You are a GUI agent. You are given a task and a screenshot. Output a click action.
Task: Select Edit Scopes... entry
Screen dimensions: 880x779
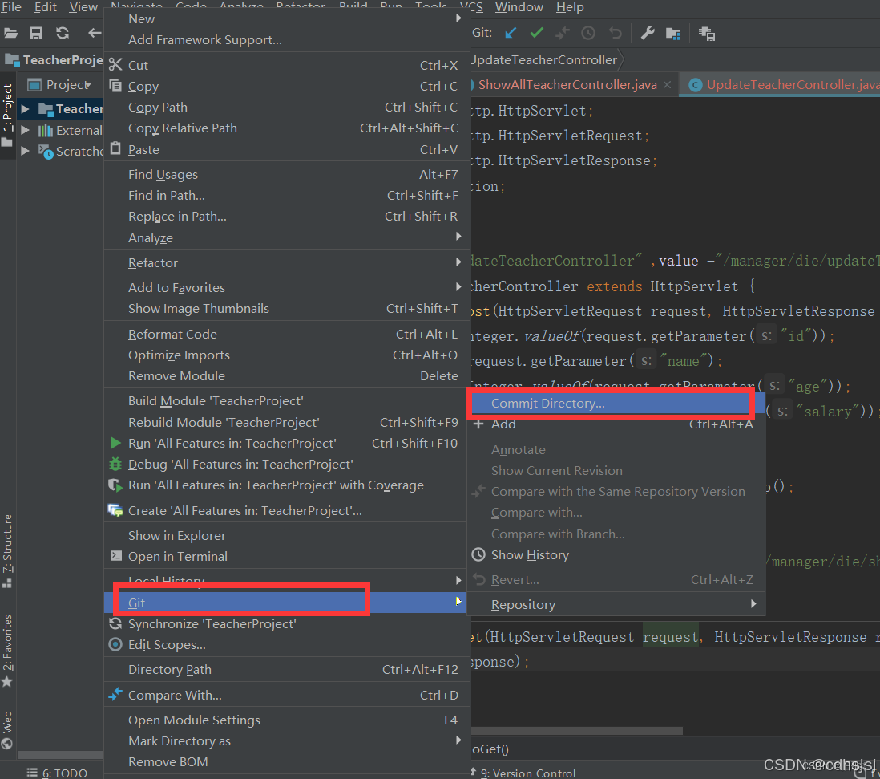[x=286, y=645]
